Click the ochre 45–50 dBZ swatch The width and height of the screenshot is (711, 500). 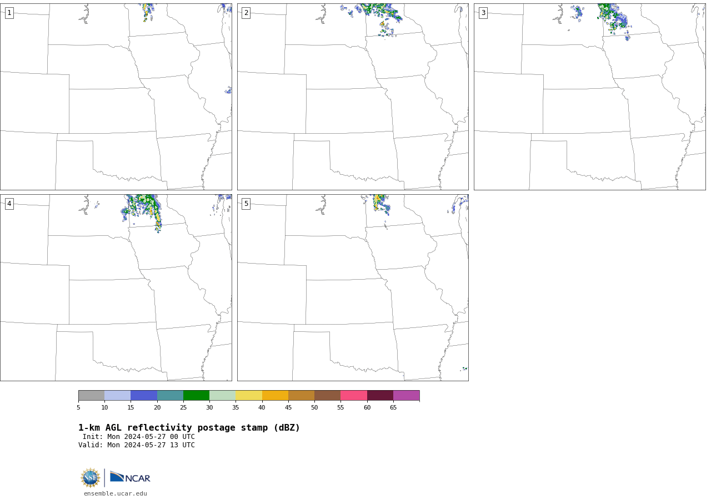[x=301, y=396]
